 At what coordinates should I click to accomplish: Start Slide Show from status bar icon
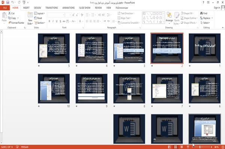point(188,147)
